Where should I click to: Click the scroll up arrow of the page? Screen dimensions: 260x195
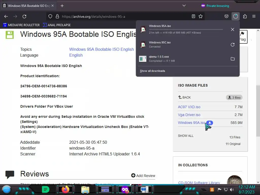coord(258,31)
